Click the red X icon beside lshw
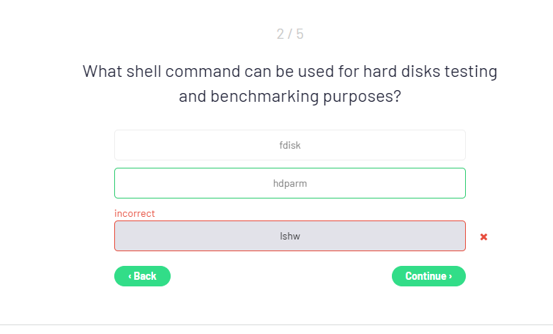The height and width of the screenshot is (334, 553). coord(483,237)
